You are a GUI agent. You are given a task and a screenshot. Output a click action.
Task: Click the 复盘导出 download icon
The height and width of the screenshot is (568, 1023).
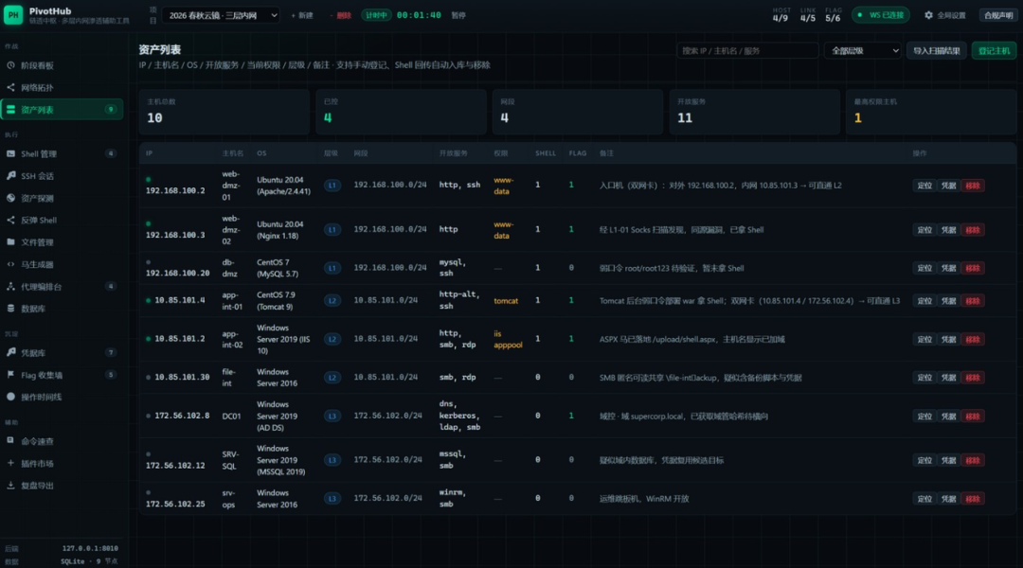(x=10, y=486)
